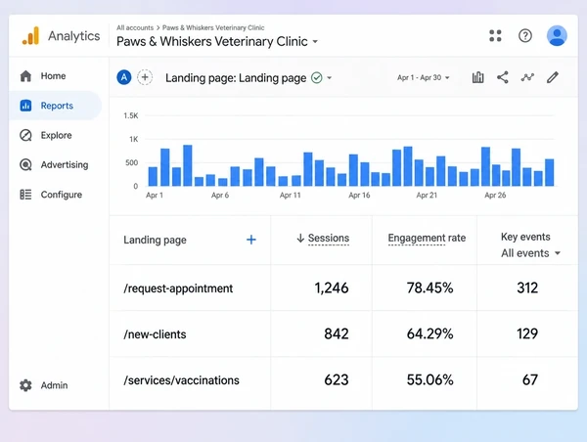Click the 1.5K y-axis label
Screen dimensions: 587x442
click(x=131, y=115)
